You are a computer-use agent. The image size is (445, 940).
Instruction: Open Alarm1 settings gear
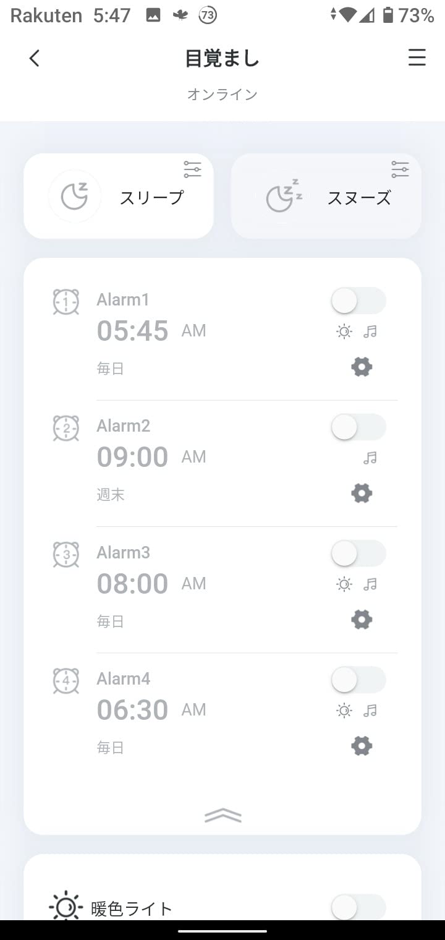(x=362, y=367)
